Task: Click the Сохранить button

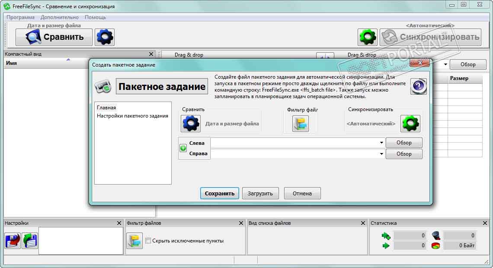Action: 219,193
